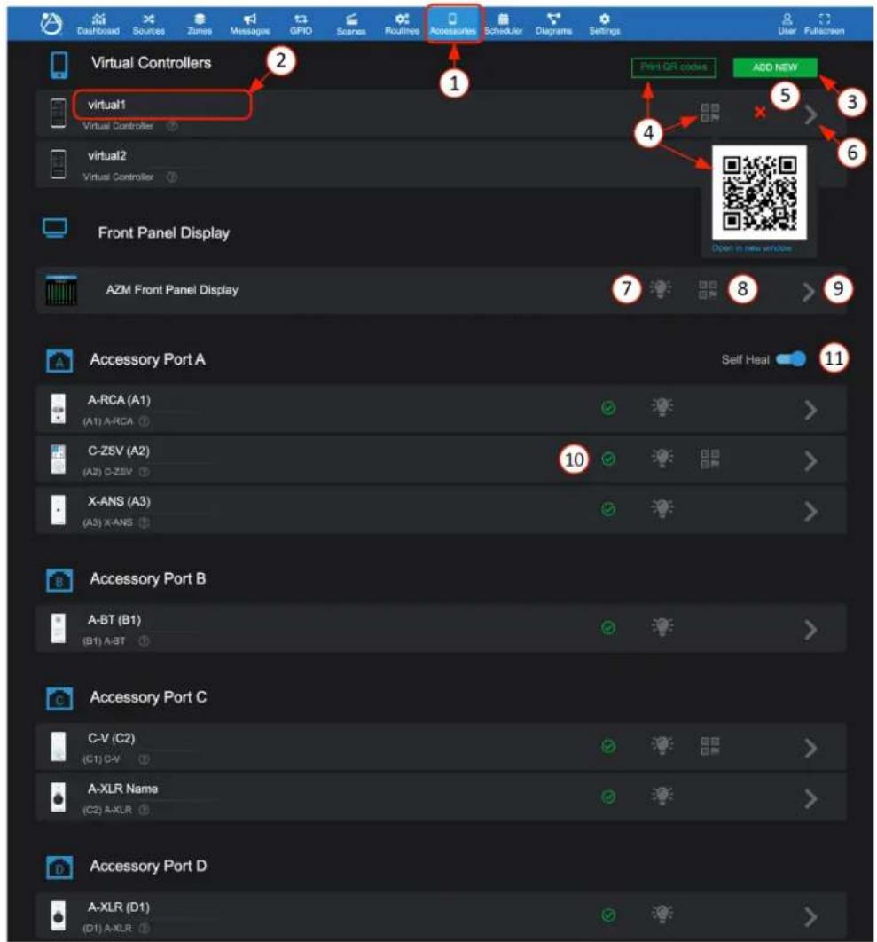The height and width of the screenshot is (942, 877).
Task: Expand the virtual1 controller row
Action: point(810,114)
